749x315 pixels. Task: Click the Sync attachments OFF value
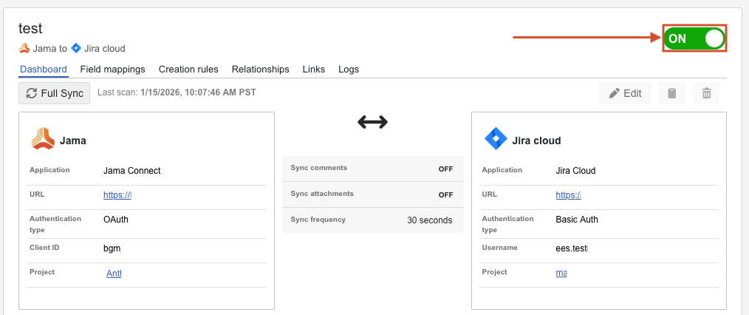point(445,194)
